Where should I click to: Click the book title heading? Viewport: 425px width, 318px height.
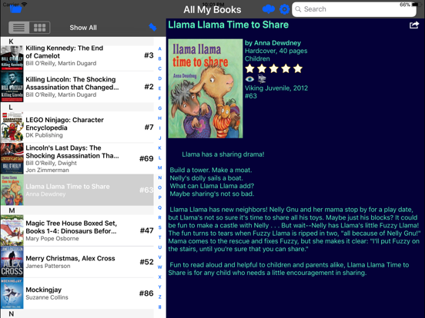228,25
